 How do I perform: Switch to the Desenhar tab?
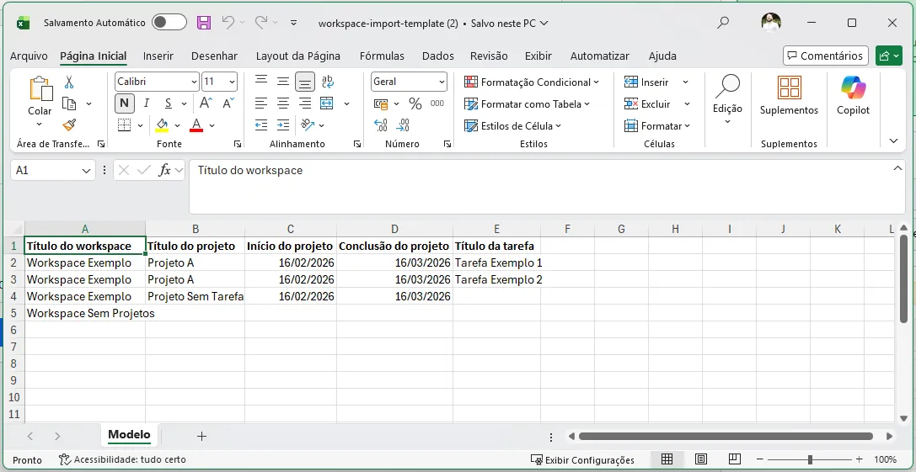[x=214, y=56]
